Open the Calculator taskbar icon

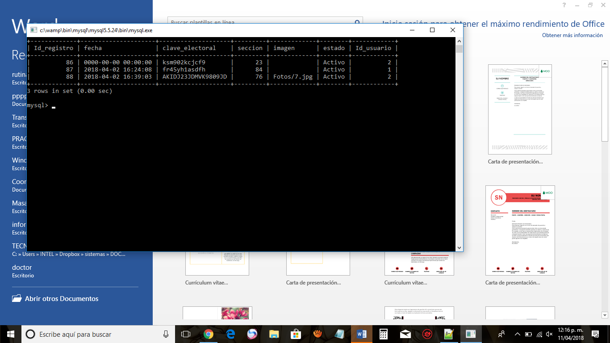383,334
